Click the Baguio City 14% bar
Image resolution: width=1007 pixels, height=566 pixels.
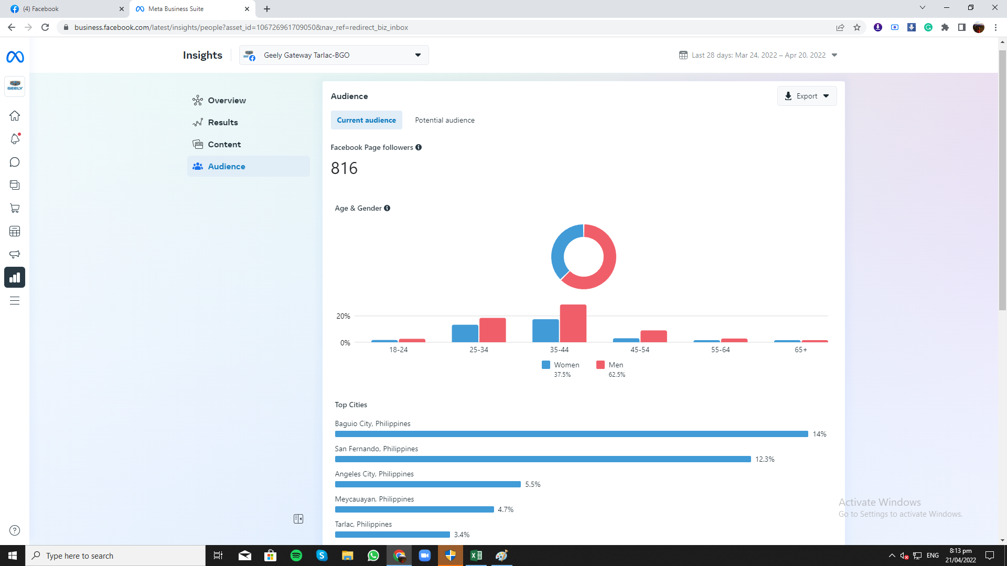[x=571, y=434]
